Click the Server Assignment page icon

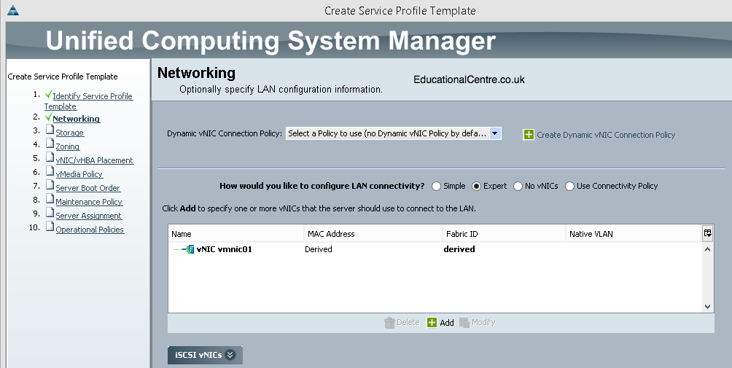coord(50,212)
